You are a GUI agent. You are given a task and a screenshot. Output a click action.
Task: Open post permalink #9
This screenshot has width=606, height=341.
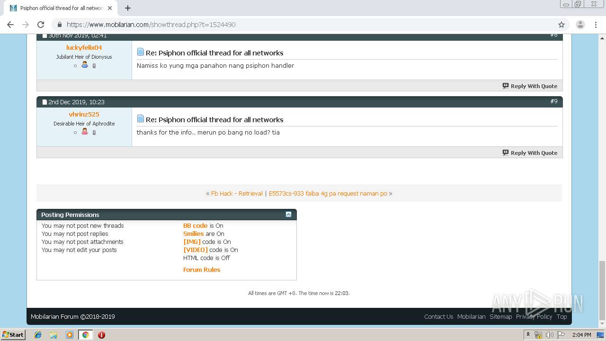(554, 101)
